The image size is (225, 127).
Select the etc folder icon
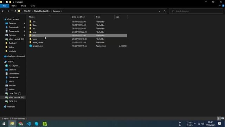(x=31, y=29)
